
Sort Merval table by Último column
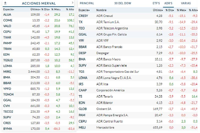pyautogui.click(x=35, y=9)
